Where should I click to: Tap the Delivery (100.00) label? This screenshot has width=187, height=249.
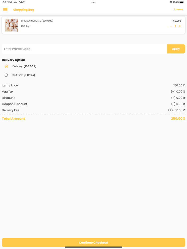[x=24, y=66]
